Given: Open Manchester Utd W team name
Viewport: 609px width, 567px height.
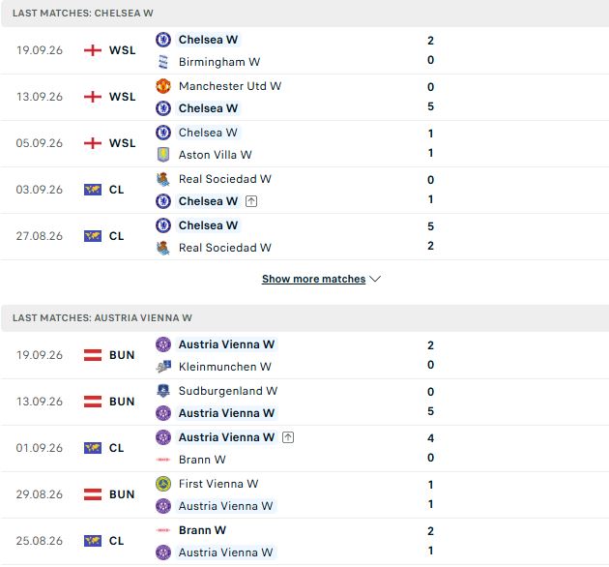Looking at the screenshot, I should [230, 86].
